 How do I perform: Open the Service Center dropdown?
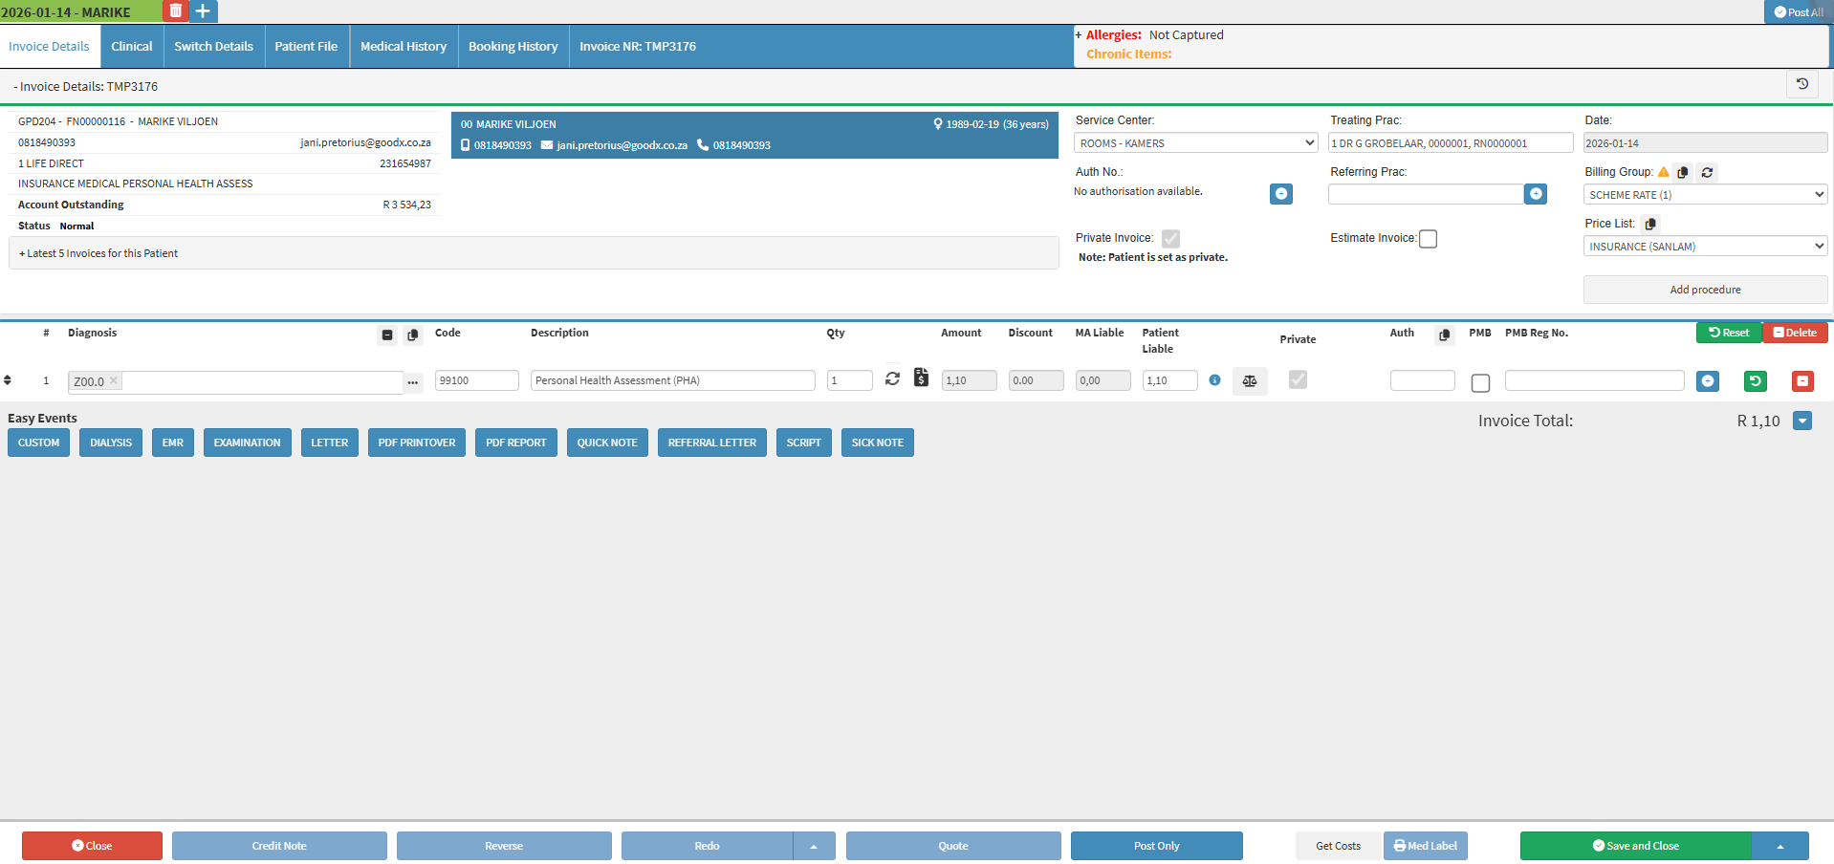pos(1196,143)
